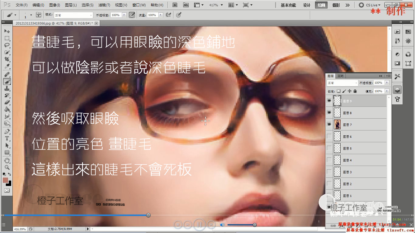The height and width of the screenshot is (233, 415).
Task: Switch to the 摄影 workspace
Action: pyautogui.click(x=336, y=5)
